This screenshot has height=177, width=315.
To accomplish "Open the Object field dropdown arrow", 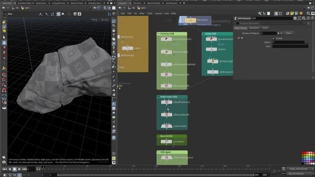I will tap(306, 42).
